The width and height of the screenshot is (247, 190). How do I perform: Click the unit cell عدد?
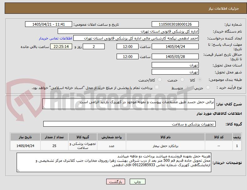pos(112,146)
